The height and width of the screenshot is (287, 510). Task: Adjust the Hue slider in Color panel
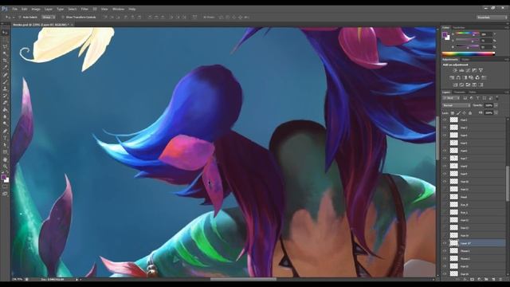(468, 33)
